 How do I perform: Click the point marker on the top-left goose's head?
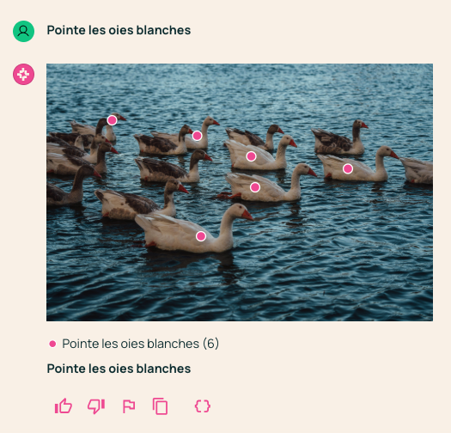click(x=112, y=120)
